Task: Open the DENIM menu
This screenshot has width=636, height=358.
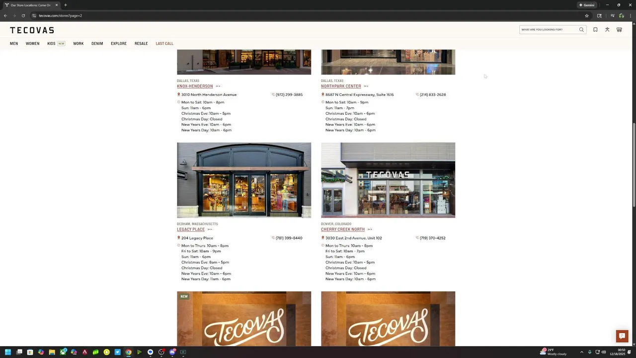Action: coord(97,44)
